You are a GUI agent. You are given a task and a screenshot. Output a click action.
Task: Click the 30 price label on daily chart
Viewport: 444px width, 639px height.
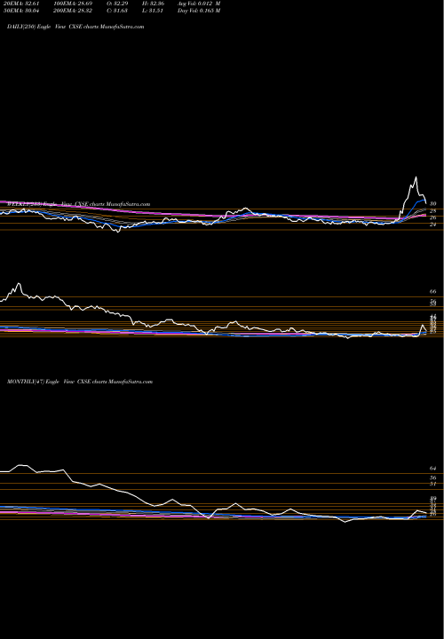433,204
